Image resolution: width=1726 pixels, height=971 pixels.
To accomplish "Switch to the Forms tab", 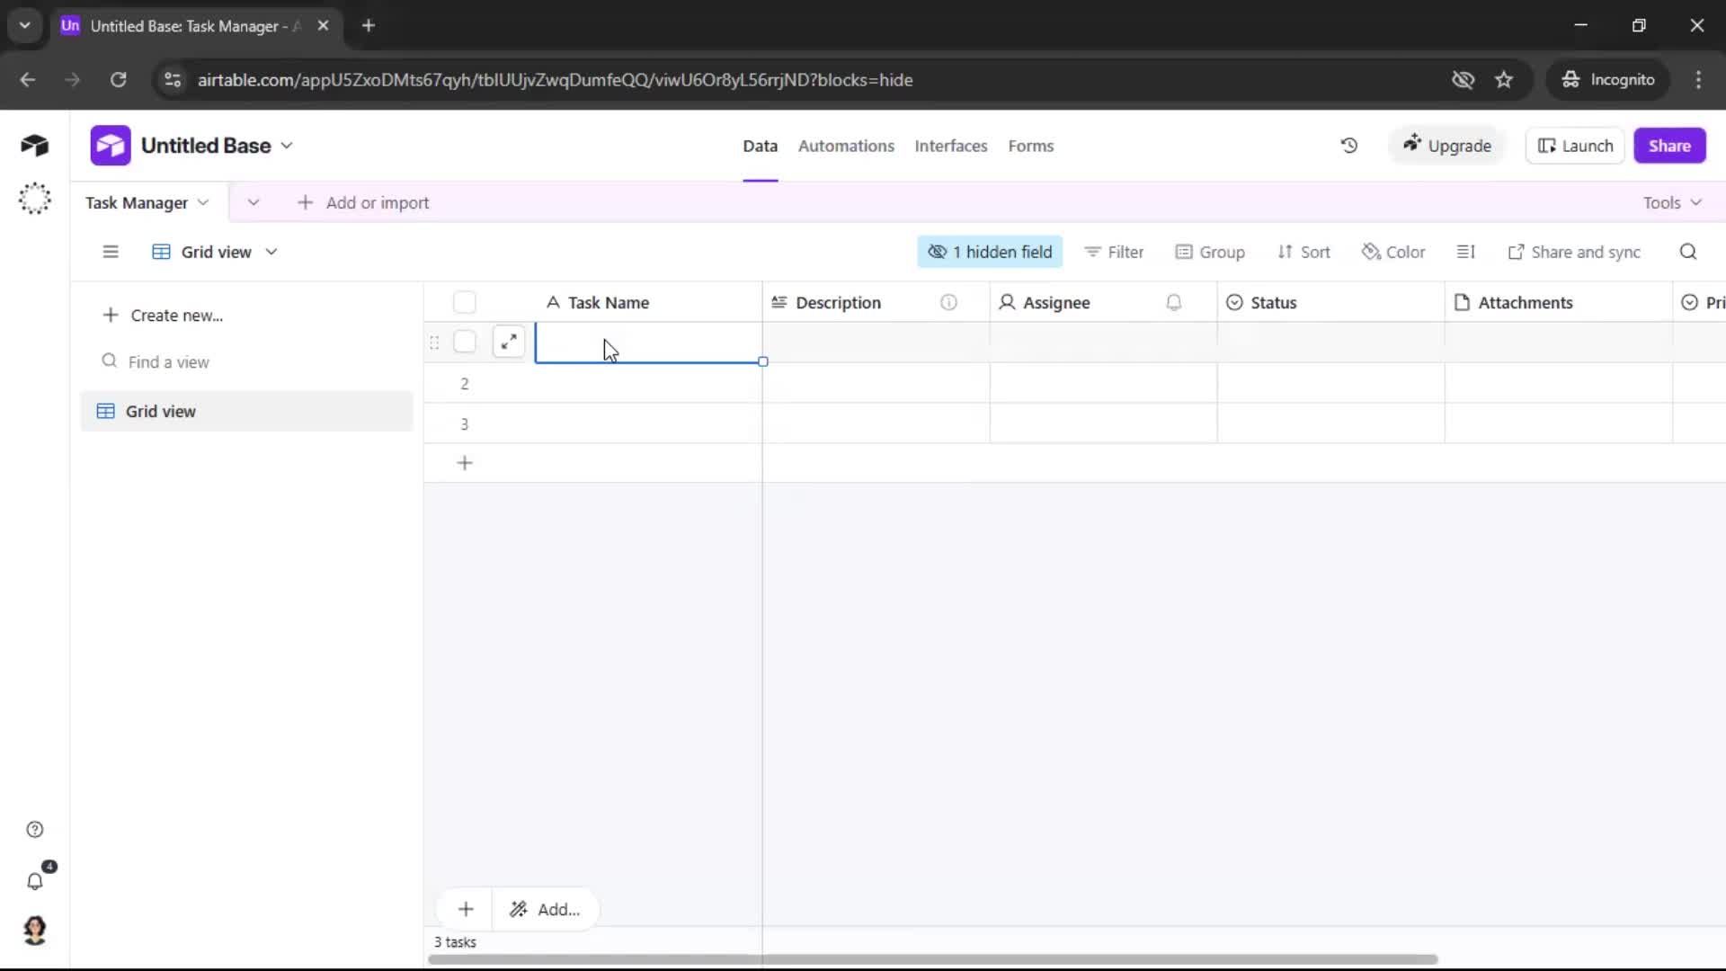I will 1030,146.
